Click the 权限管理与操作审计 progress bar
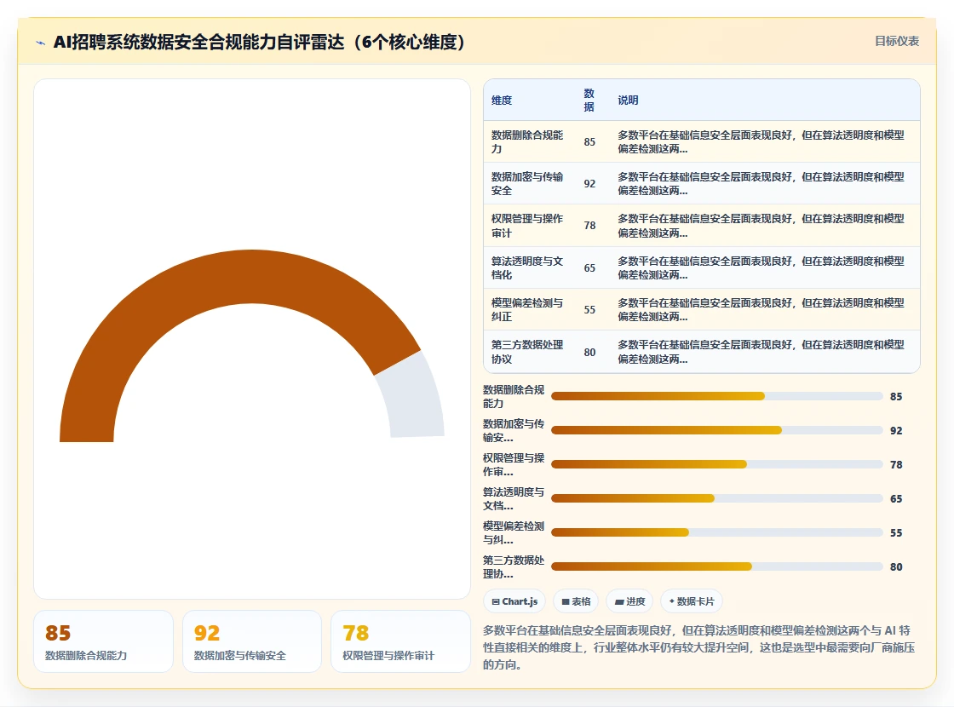954x707 pixels. (x=716, y=464)
